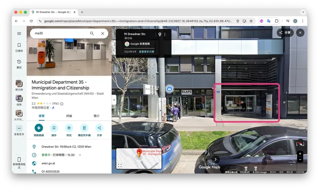Move back with the Street View left arrow
The width and height of the screenshot is (319, 189).
tap(203, 159)
